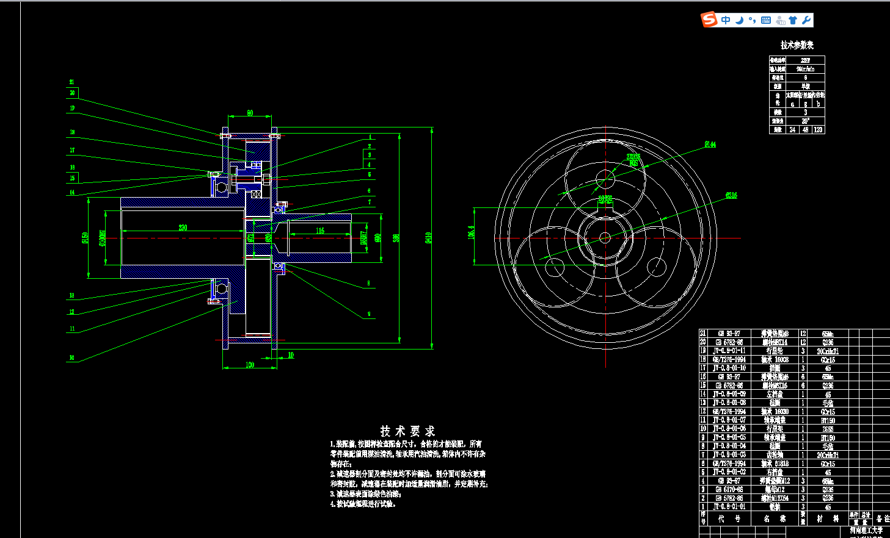This screenshot has height=538, width=890.
Task: Click the Sogou user account icon
Action: [780, 20]
